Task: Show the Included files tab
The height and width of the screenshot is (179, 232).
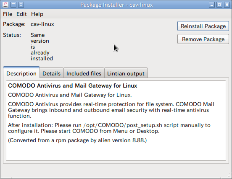Action: click(84, 73)
